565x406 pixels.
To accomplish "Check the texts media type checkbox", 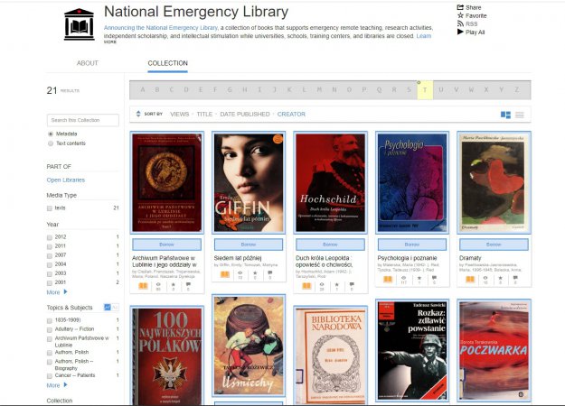I will (50, 208).
